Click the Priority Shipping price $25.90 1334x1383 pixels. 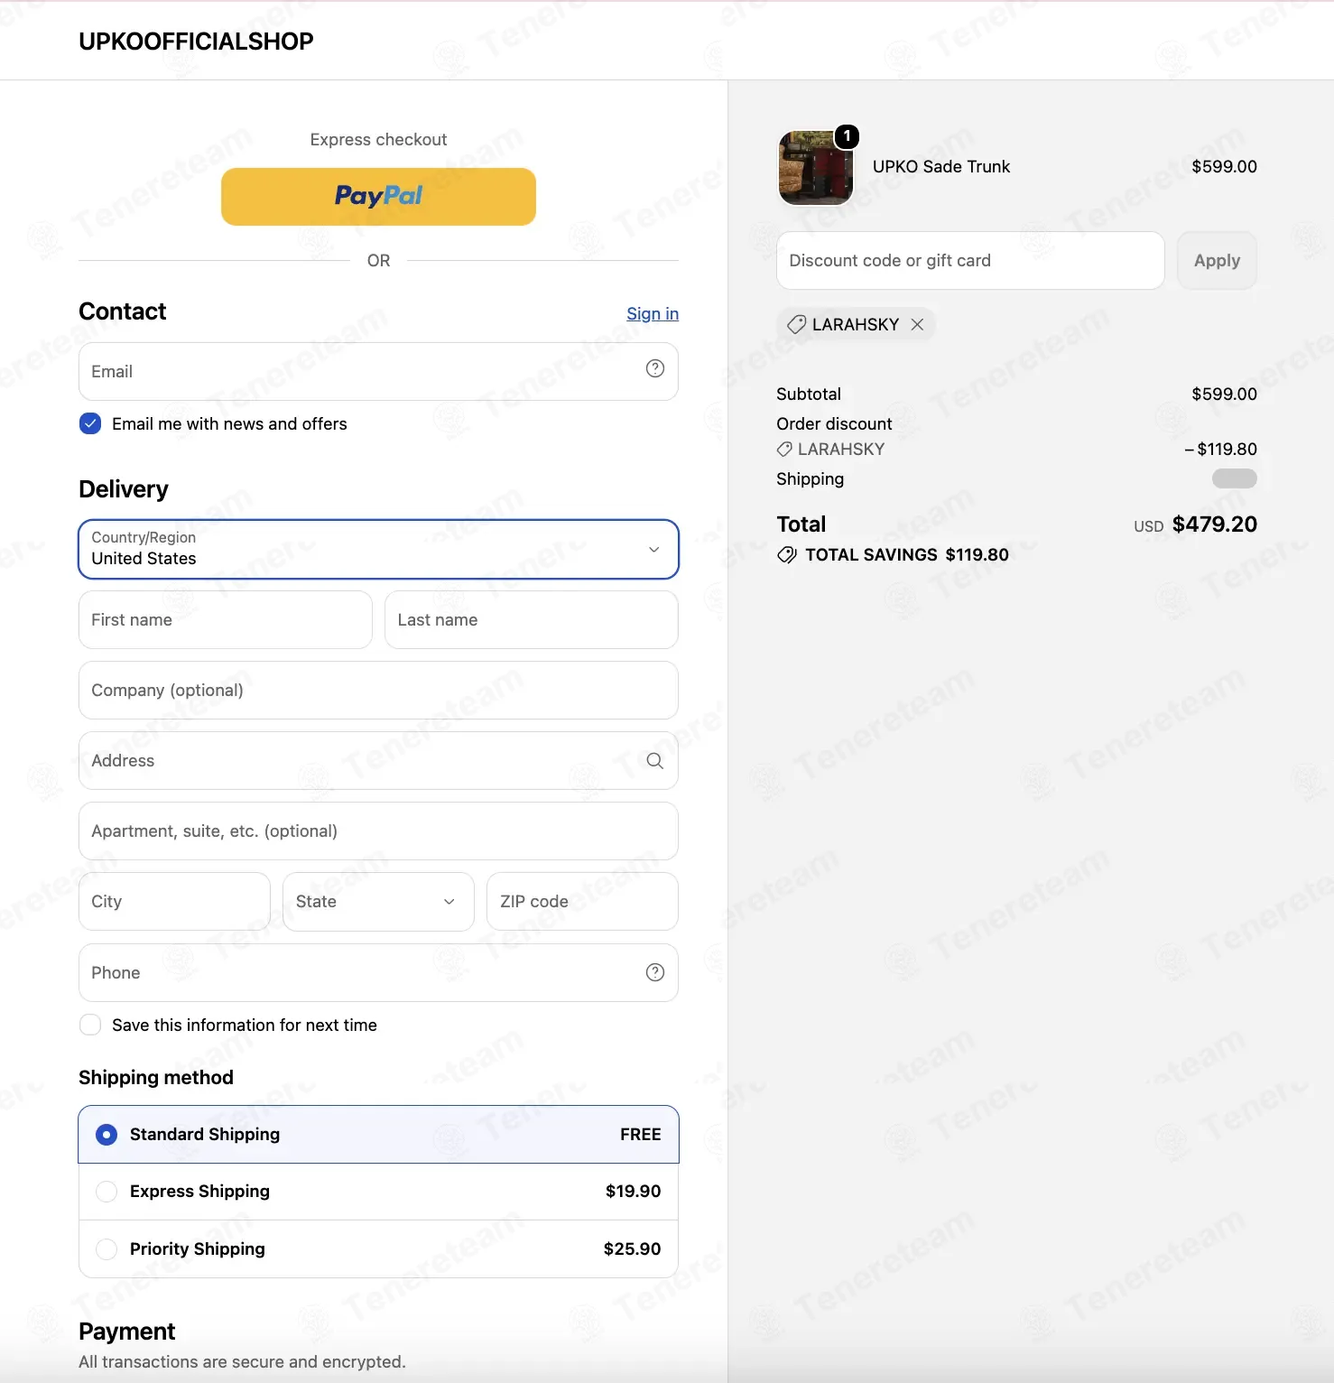coord(633,1249)
